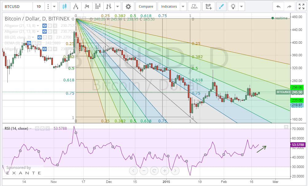Open the EXANTE sponsor link

[x=24, y=173]
